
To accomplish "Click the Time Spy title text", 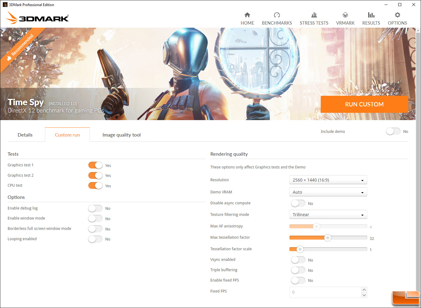I will (26, 102).
